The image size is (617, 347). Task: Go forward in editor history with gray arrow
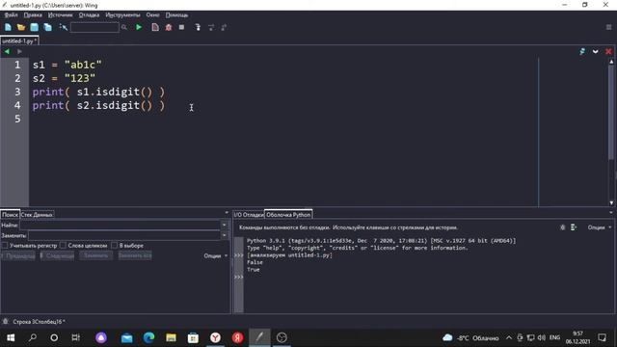click(19, 51)
